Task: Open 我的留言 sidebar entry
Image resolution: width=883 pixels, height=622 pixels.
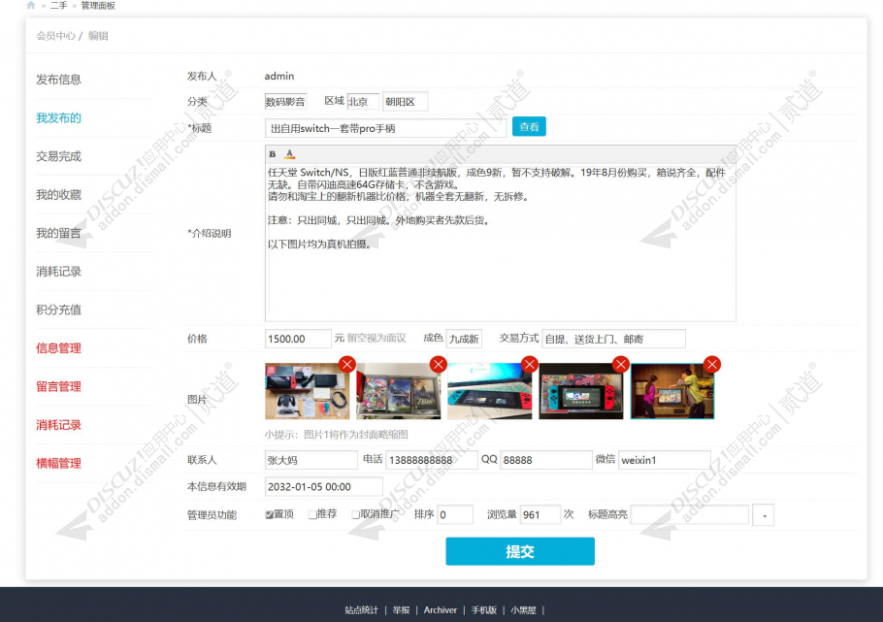Action: (x=58, y=233)
